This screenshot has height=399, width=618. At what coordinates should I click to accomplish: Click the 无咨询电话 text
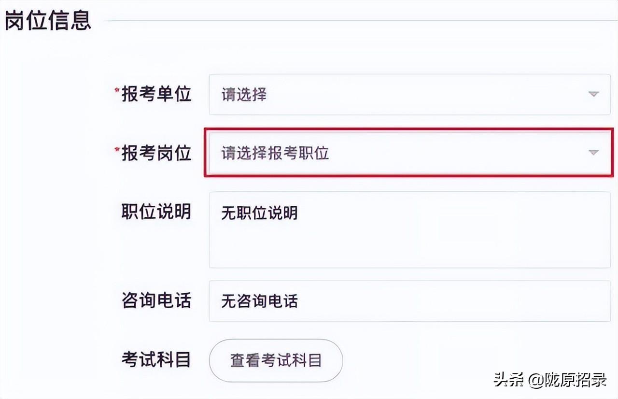click(x=259, y=301)
